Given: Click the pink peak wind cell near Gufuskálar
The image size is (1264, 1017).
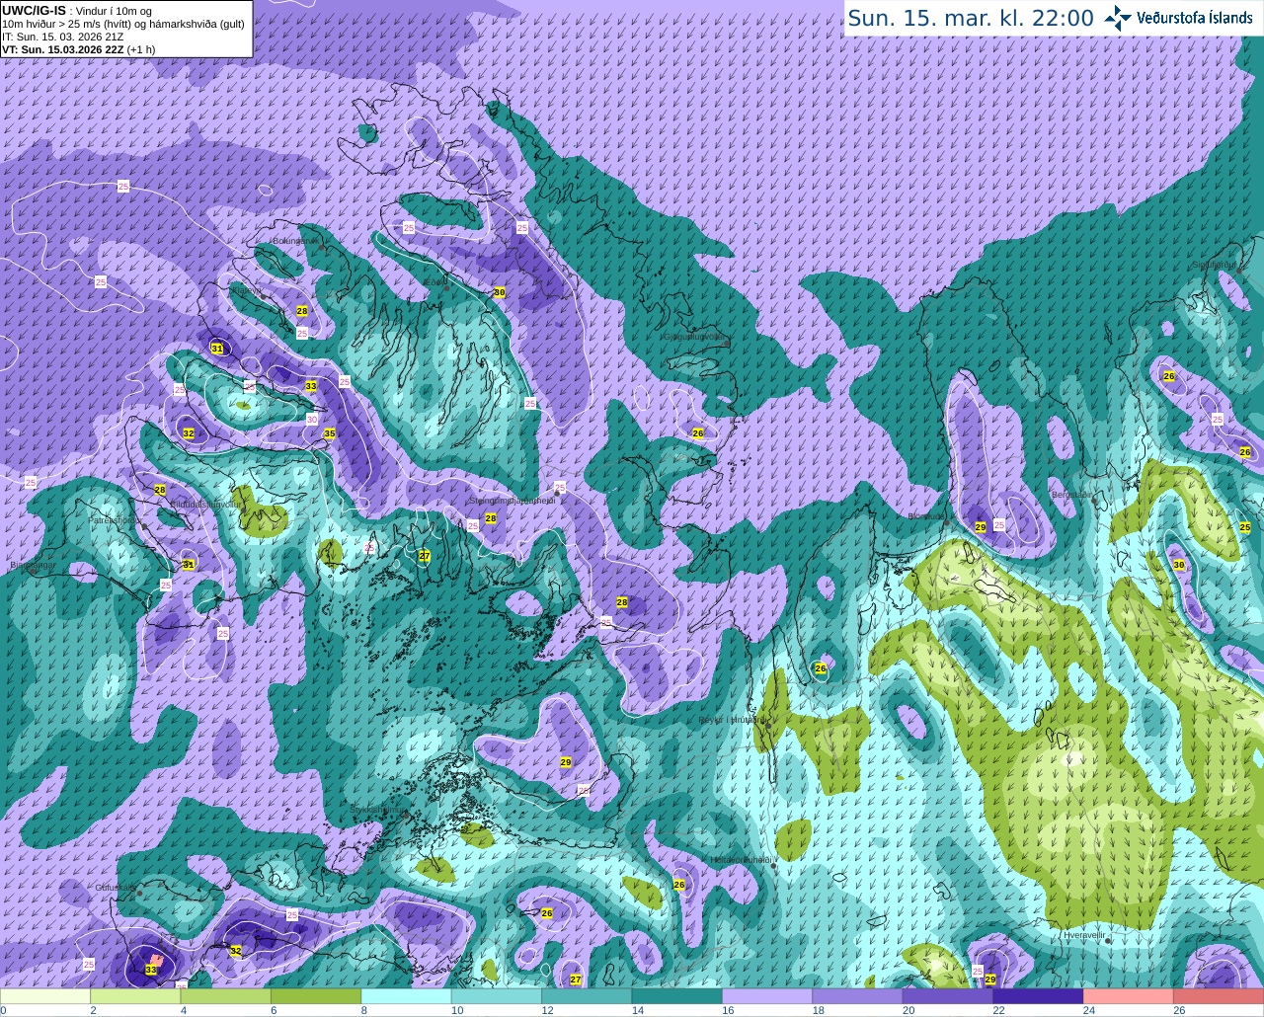Looking at the screenshot, I should (x=155, y=960).
